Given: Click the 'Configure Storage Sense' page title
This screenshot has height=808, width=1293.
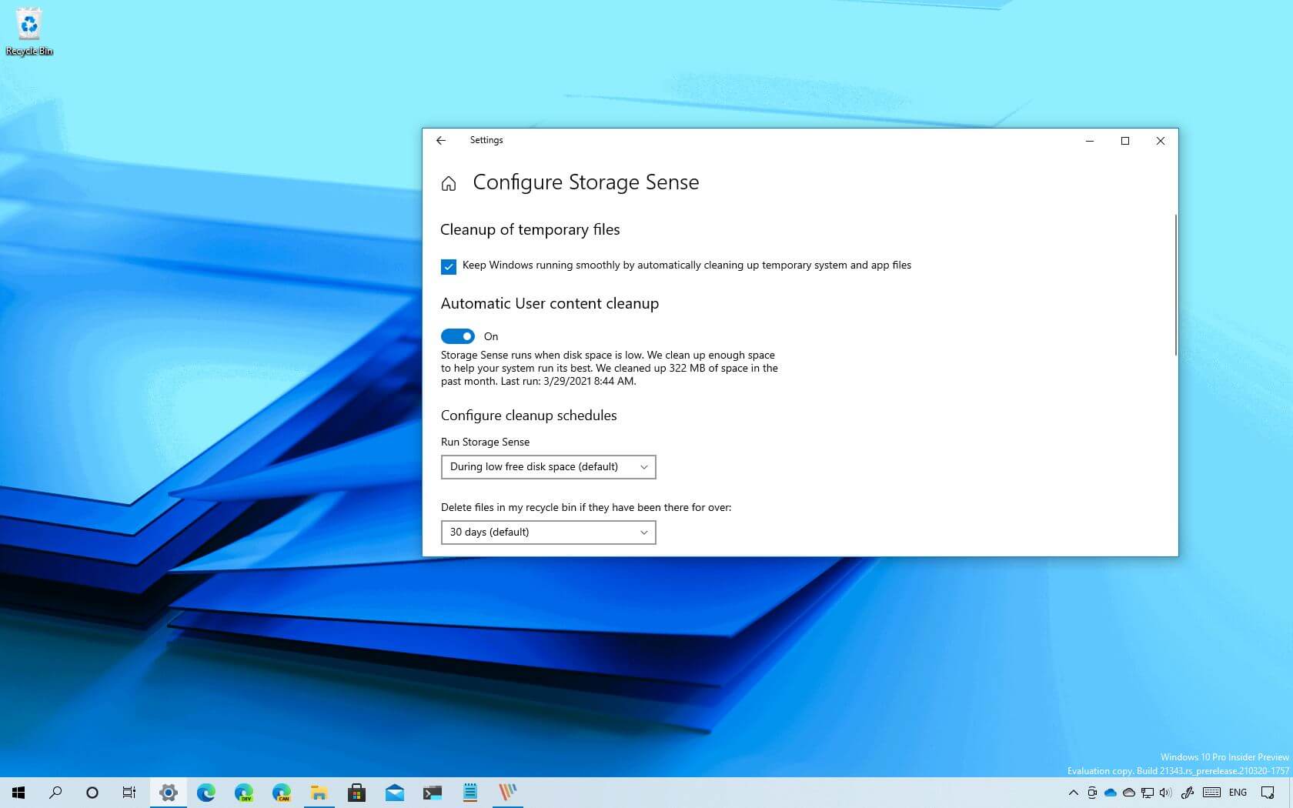Looking at the screenshot, I should (x=586, y=182).
